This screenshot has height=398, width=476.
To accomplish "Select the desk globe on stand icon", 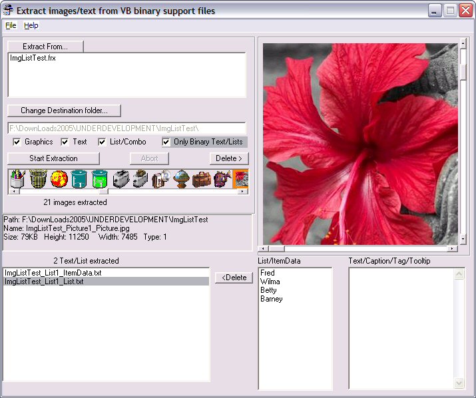I will coord(181,178).
